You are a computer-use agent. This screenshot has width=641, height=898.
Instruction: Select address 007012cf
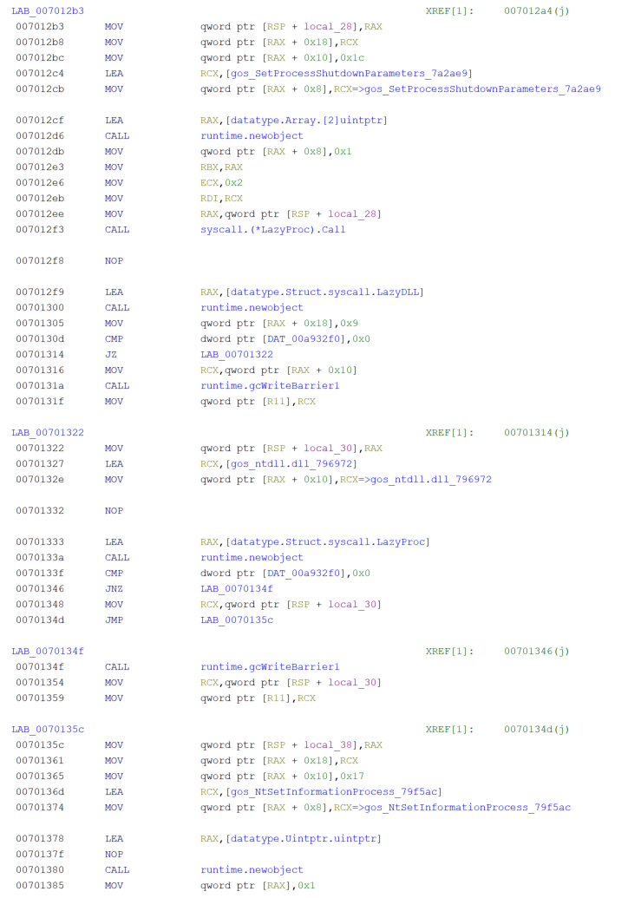(40, 121)
